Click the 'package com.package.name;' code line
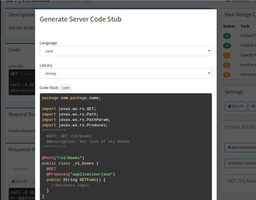The height and width of the screenshot is (200, 256). (71, 98)
